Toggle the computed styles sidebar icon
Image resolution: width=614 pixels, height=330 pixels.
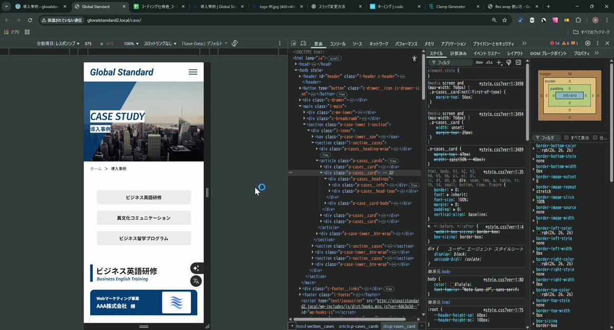click(x=518, y=62)
